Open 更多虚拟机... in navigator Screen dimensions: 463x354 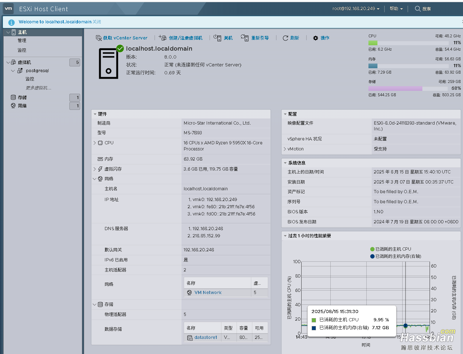(38, 88)
